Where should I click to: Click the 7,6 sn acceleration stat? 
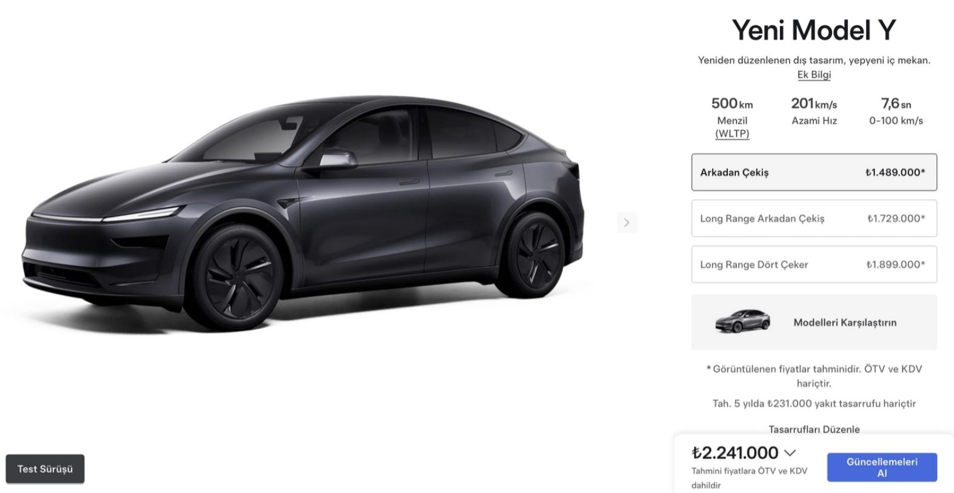[896, 112]
